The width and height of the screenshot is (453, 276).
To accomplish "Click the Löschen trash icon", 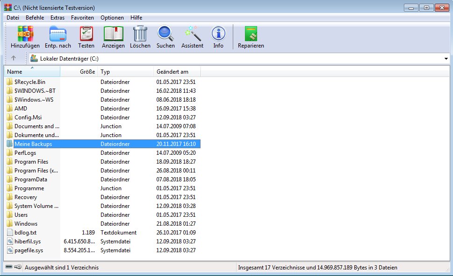I will [140, 34].
